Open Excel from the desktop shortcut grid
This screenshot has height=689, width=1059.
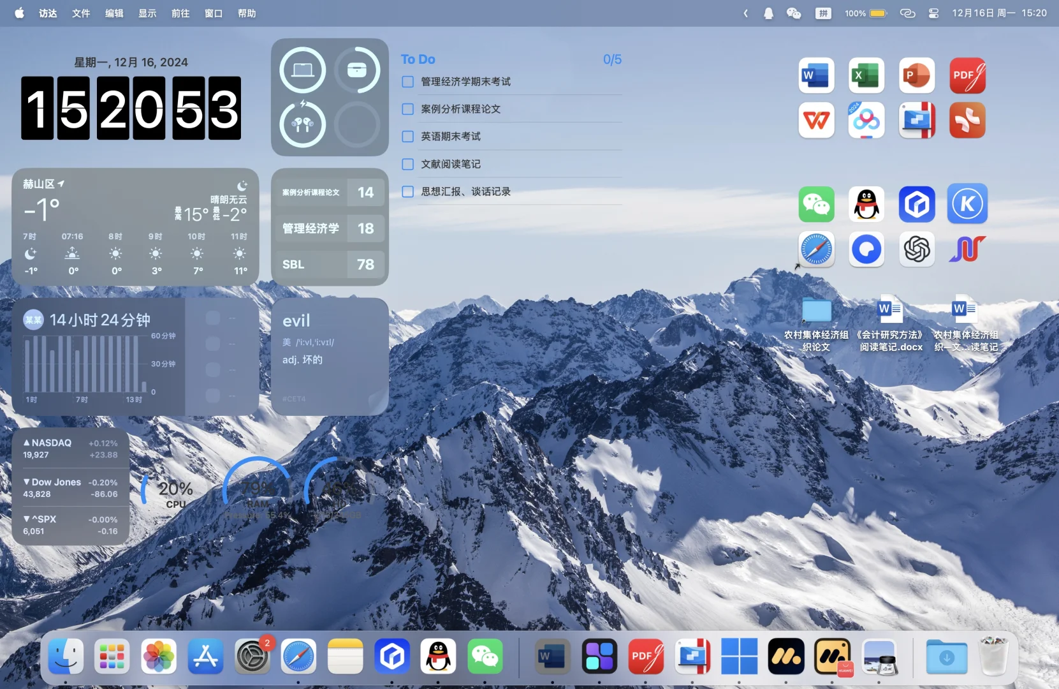(866, 75)
